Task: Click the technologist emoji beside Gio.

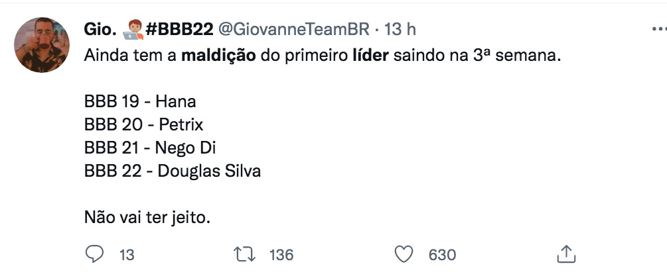Action: point(133,30)
